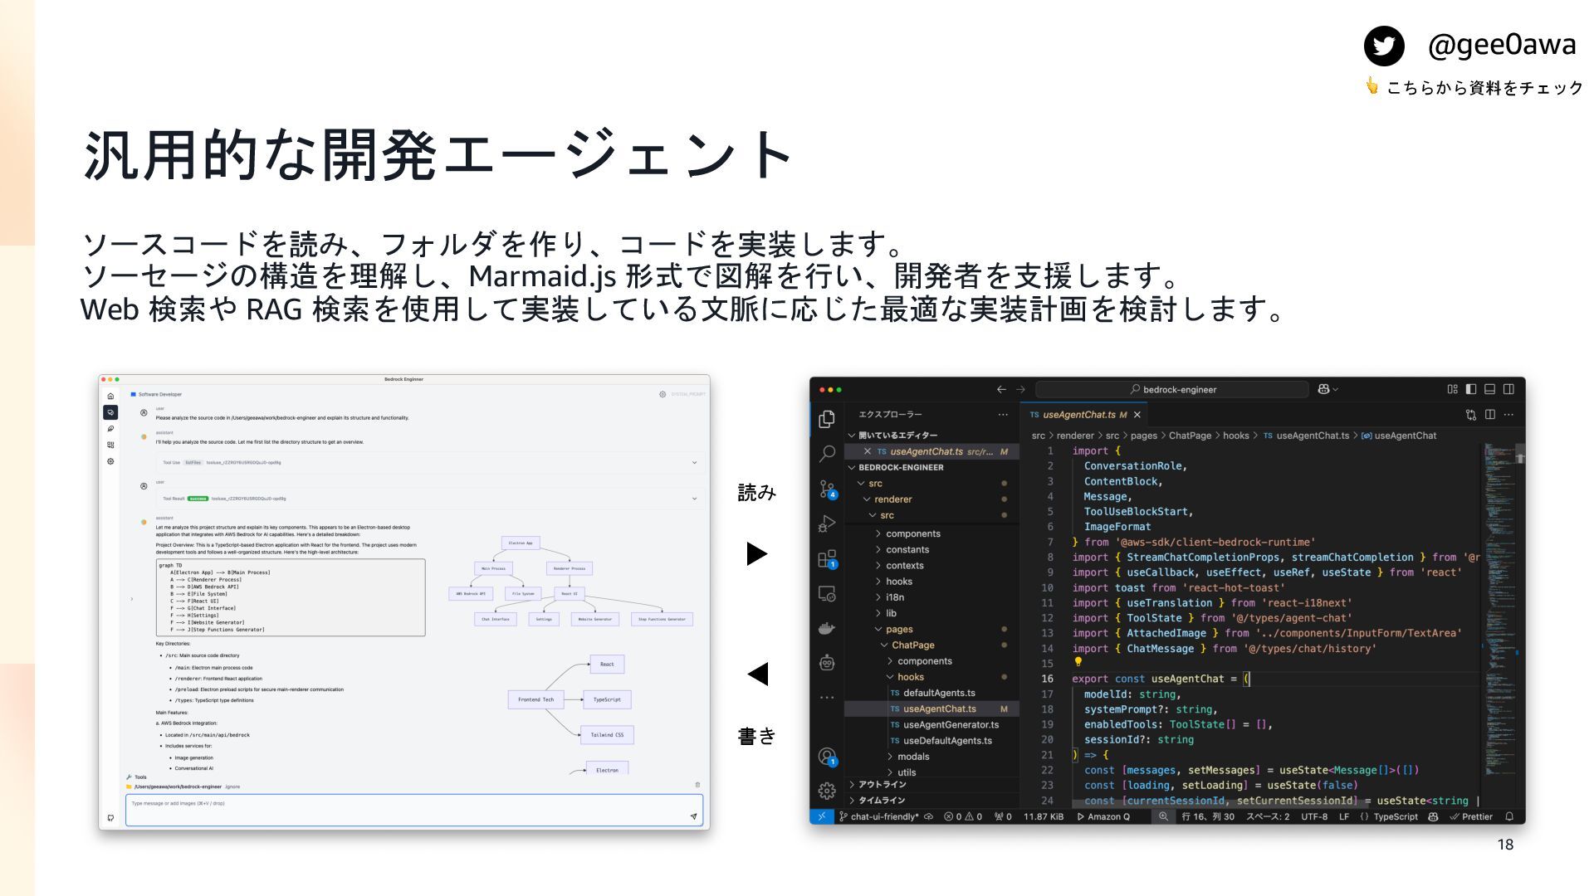Open Run and Debug view
Screen dimensions: 1594x896
tap(827, 523)
